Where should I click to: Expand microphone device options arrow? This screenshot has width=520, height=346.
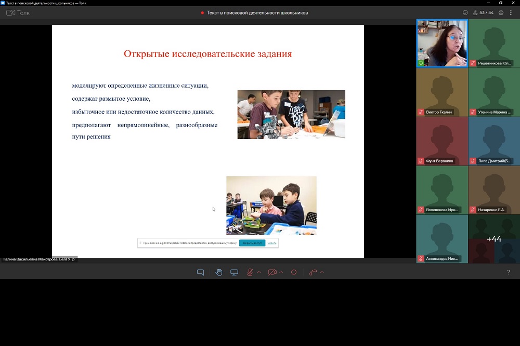point(259,272)
